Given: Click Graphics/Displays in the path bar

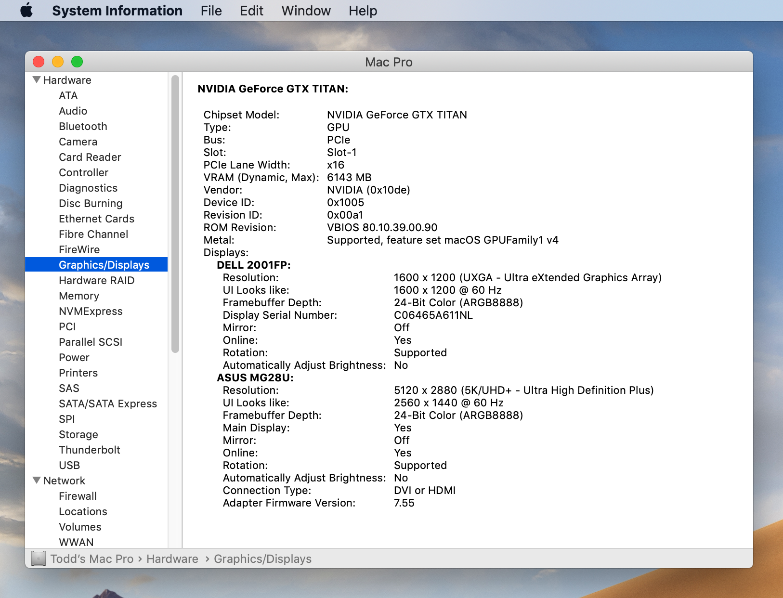Looking at the screenshot, I should [x=262, y=559].
